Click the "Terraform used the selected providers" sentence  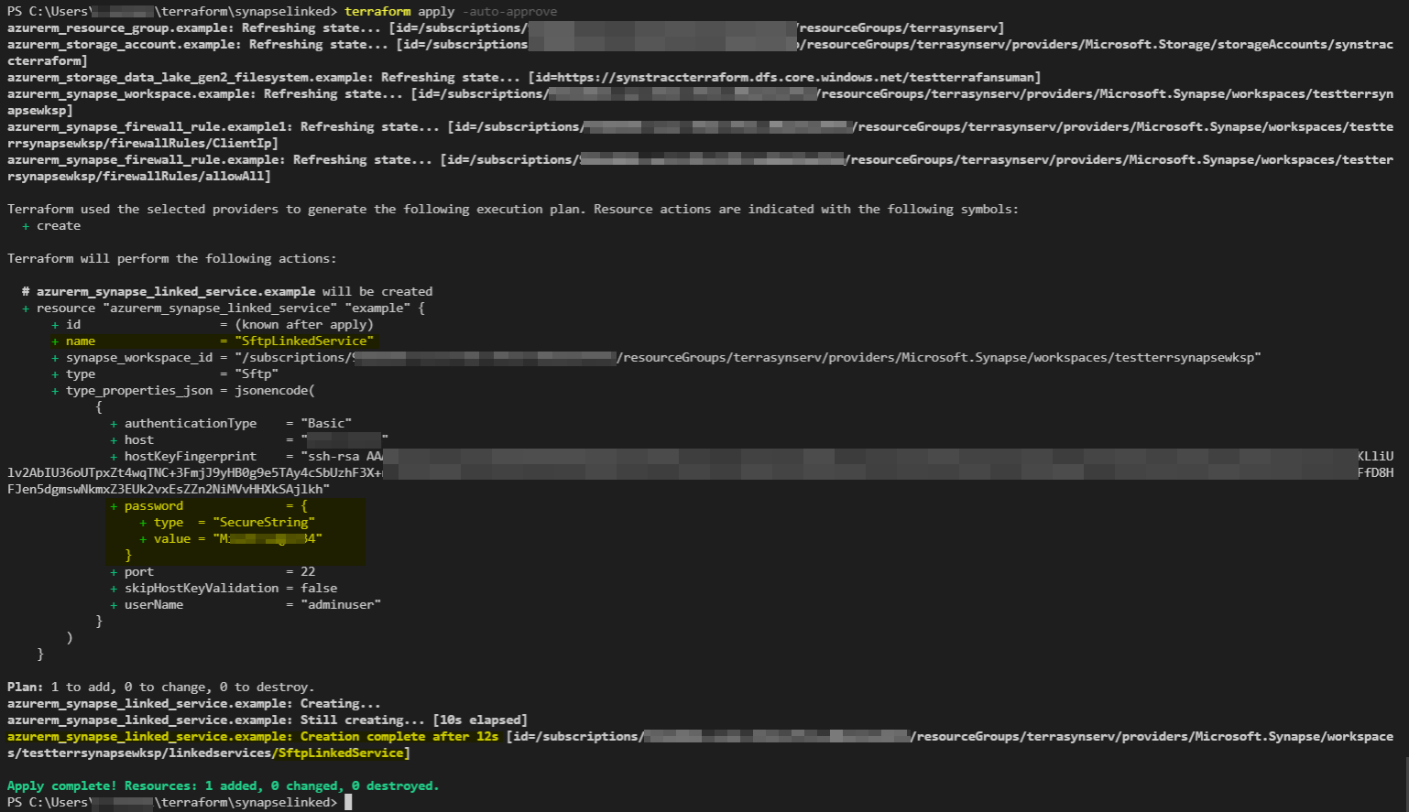coord(513,209)
